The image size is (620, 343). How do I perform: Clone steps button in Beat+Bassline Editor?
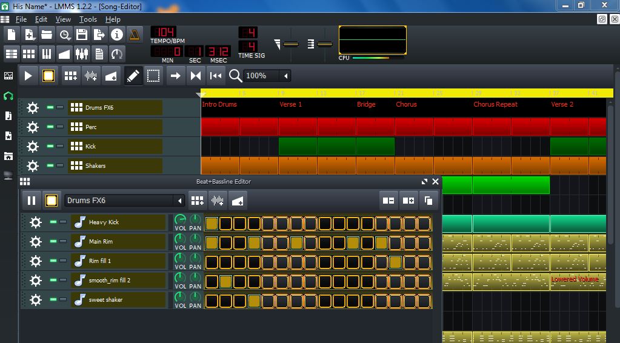pos(428,201)
